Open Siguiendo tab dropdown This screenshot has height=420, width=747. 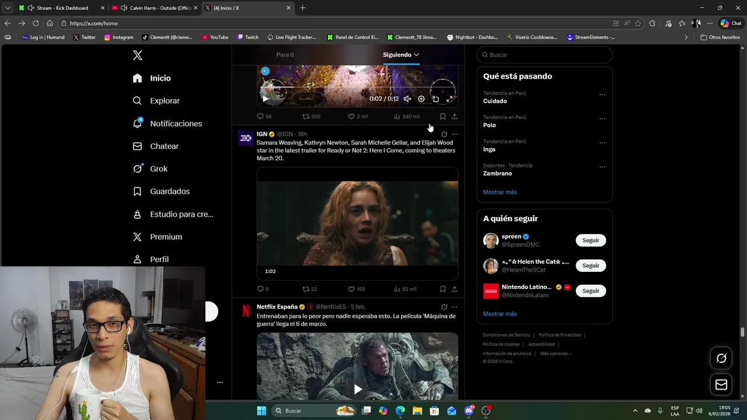[x=401, y=55]
